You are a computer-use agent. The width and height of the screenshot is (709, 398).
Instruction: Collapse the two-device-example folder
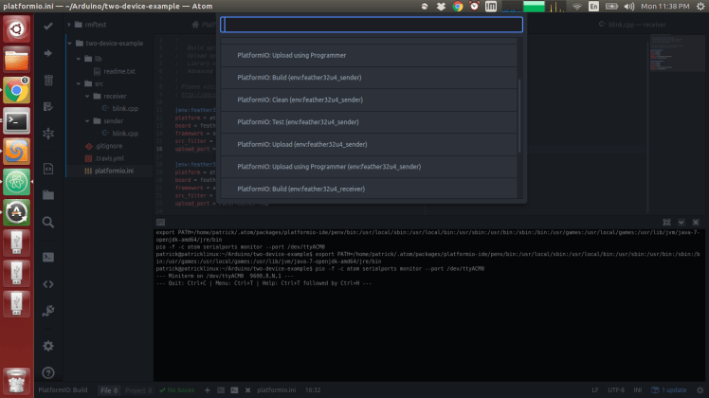click(69, 44)
